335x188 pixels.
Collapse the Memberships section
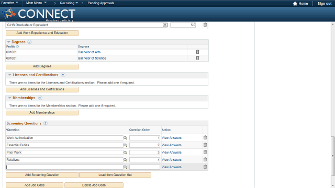pyautogui.click(x=9, y=98)
